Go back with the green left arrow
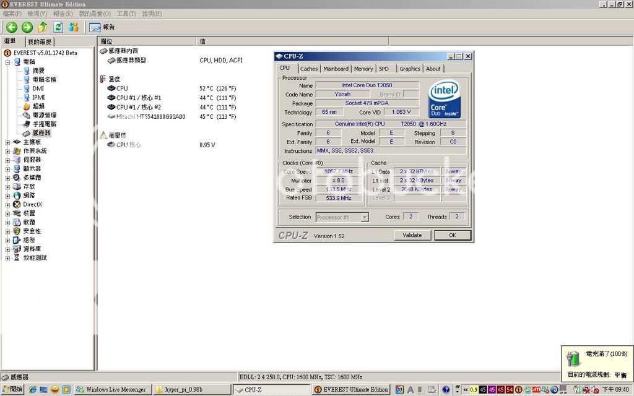The width and height of the screenshot is (634, 396). click(12, 27)
